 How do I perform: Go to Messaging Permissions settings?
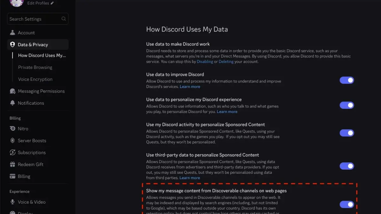click(38, 91)
